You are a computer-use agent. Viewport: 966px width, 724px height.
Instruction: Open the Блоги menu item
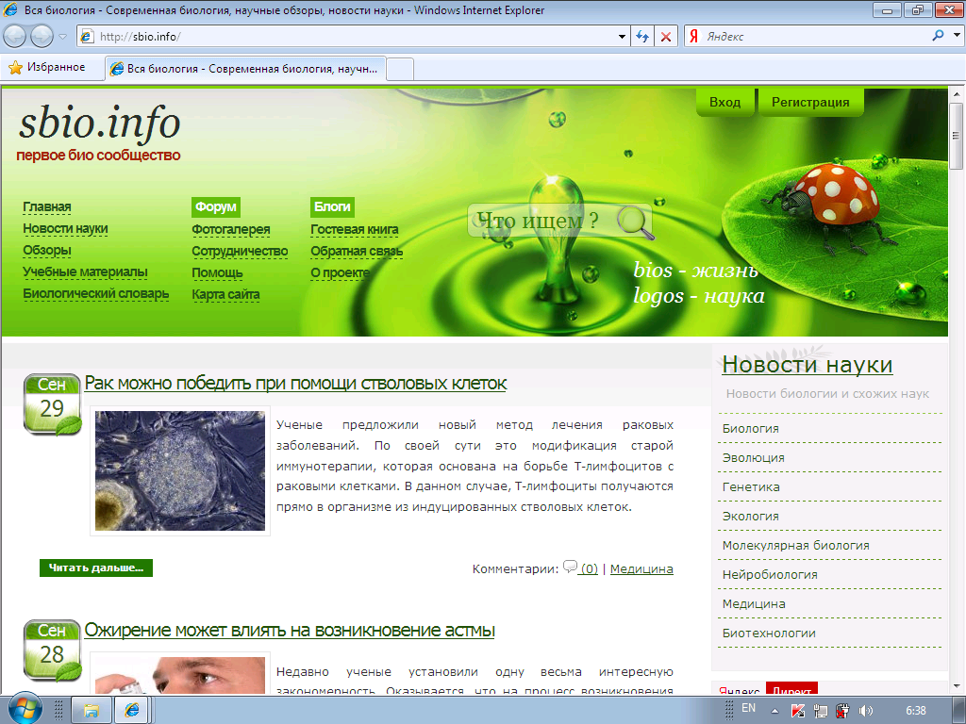tap(332, 206)
